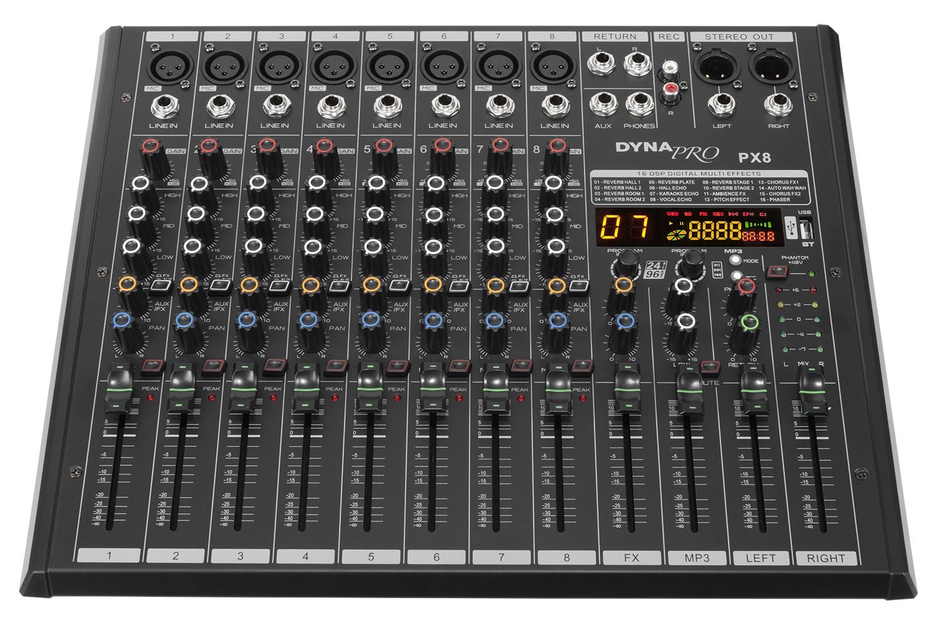Click the RETURN L jack
937x625 pixels.
tap(601, 62)
